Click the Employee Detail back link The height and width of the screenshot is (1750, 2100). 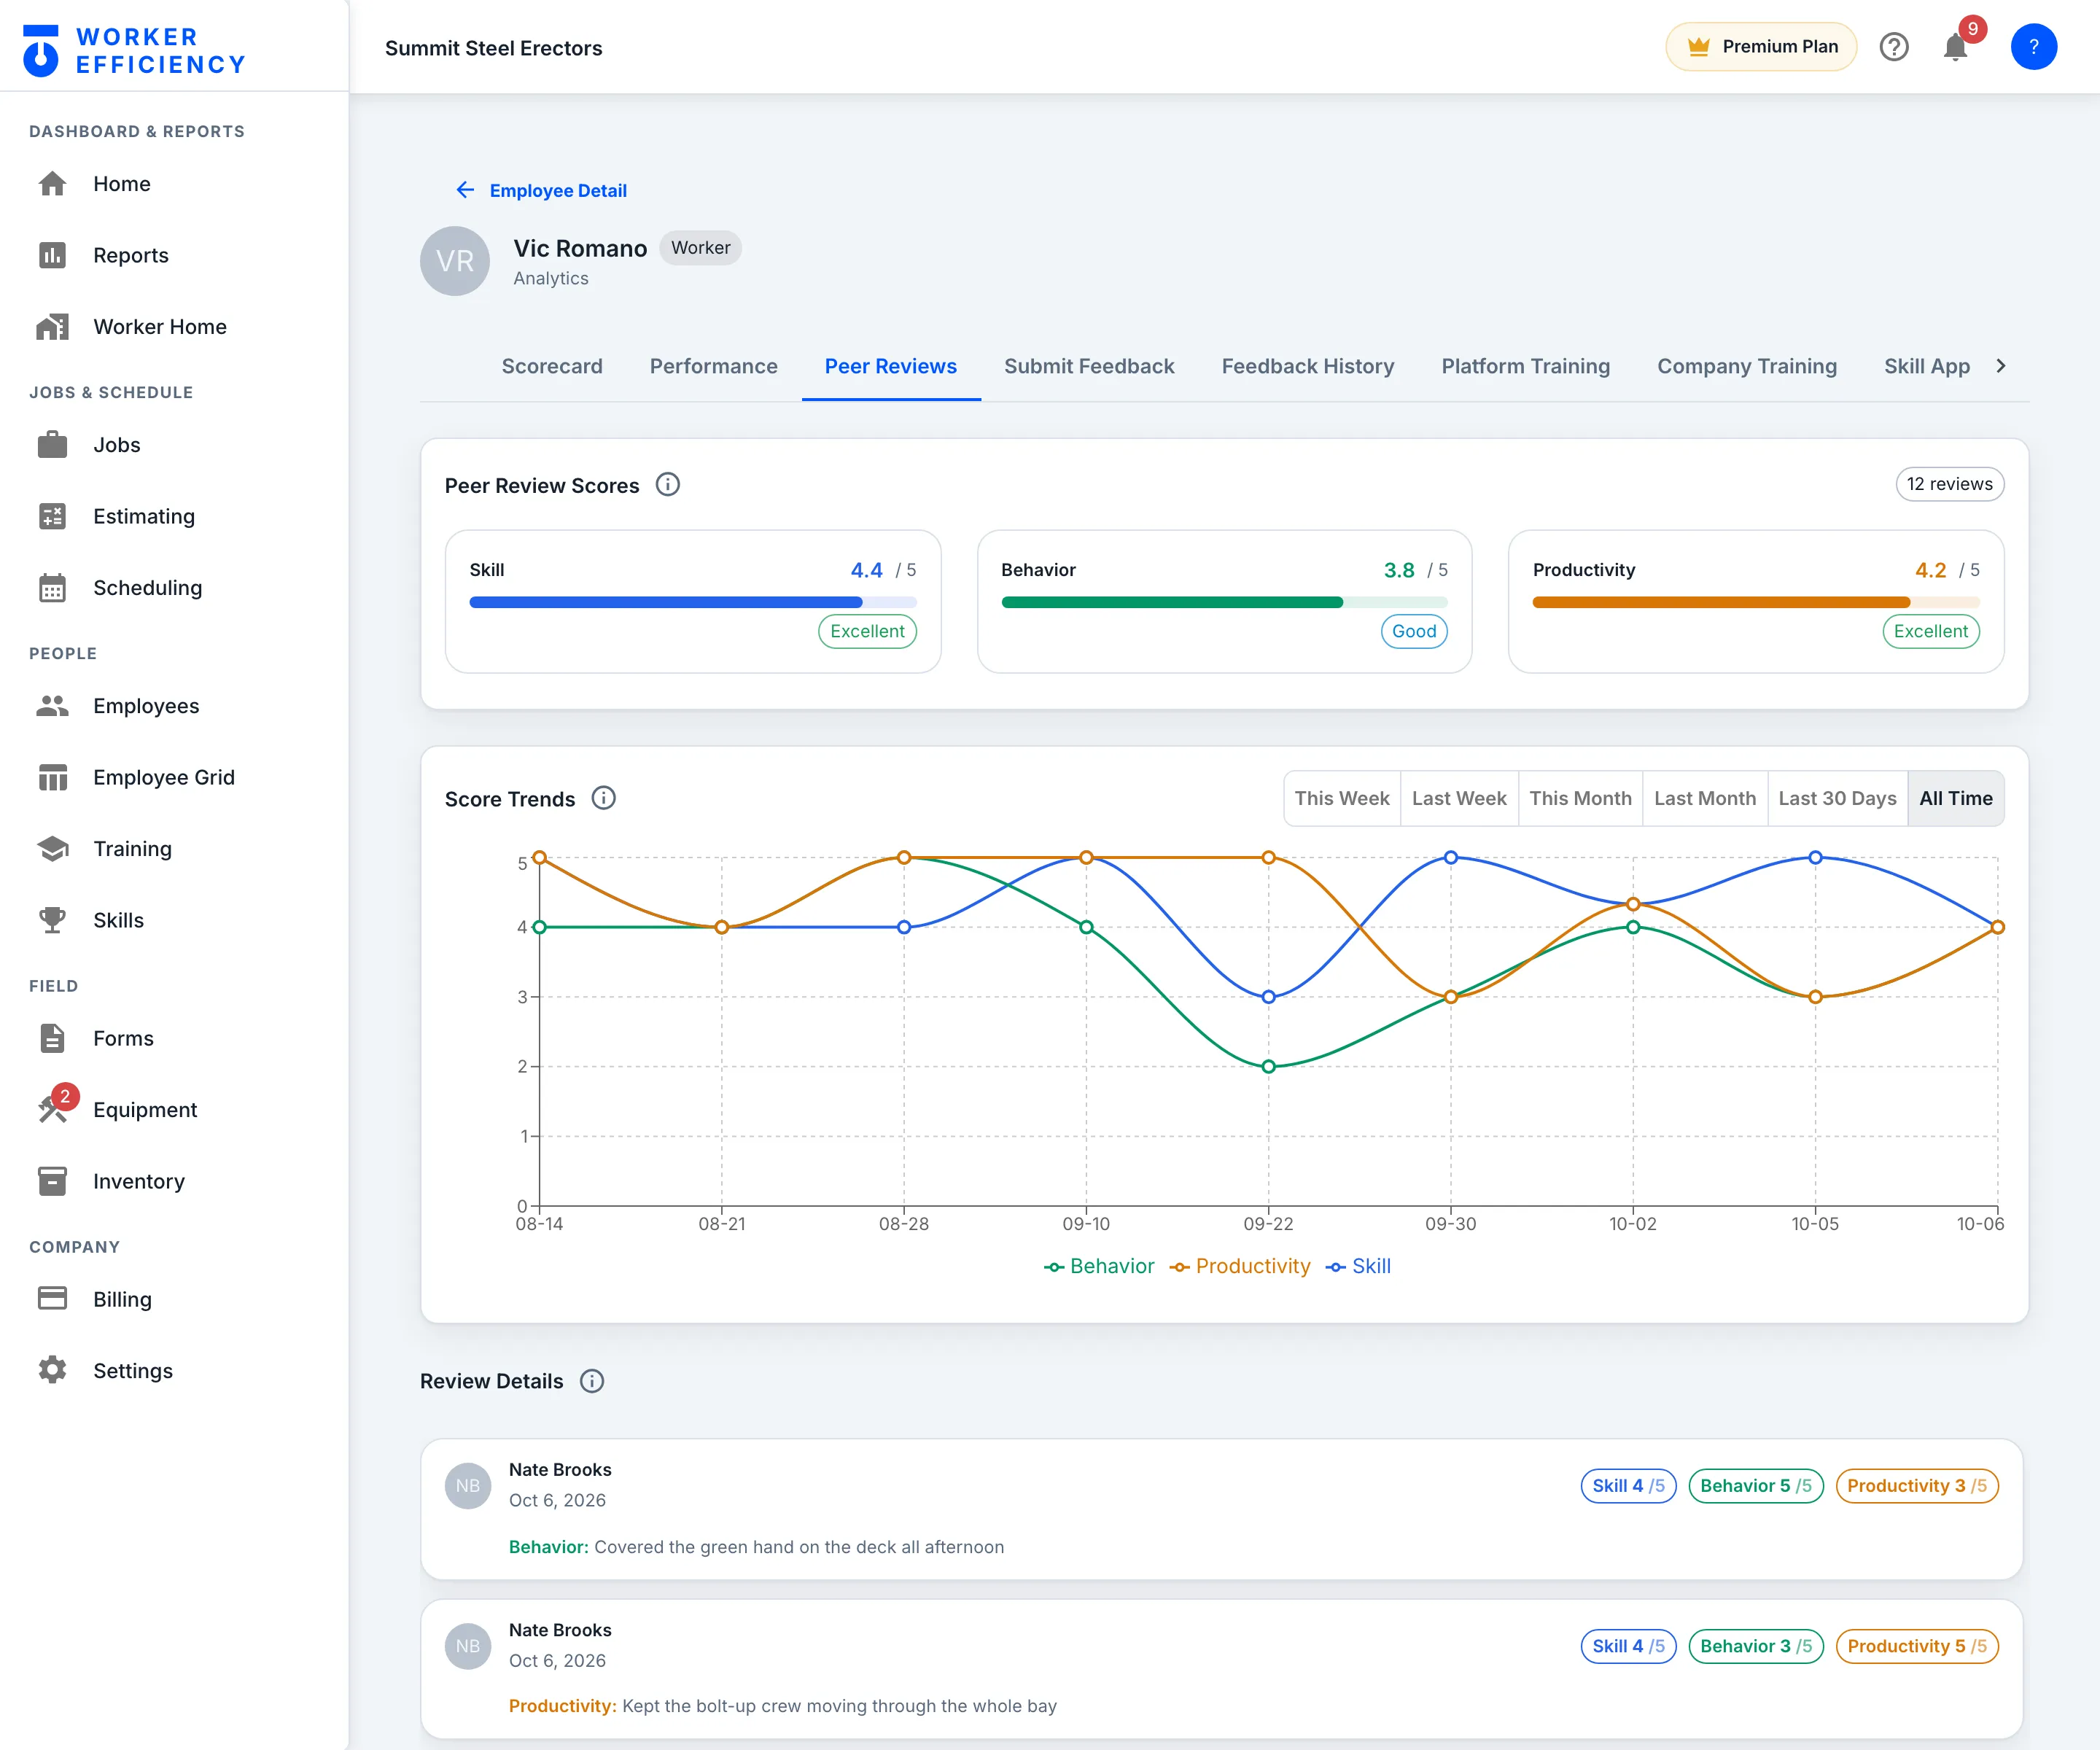coord(558,190)
